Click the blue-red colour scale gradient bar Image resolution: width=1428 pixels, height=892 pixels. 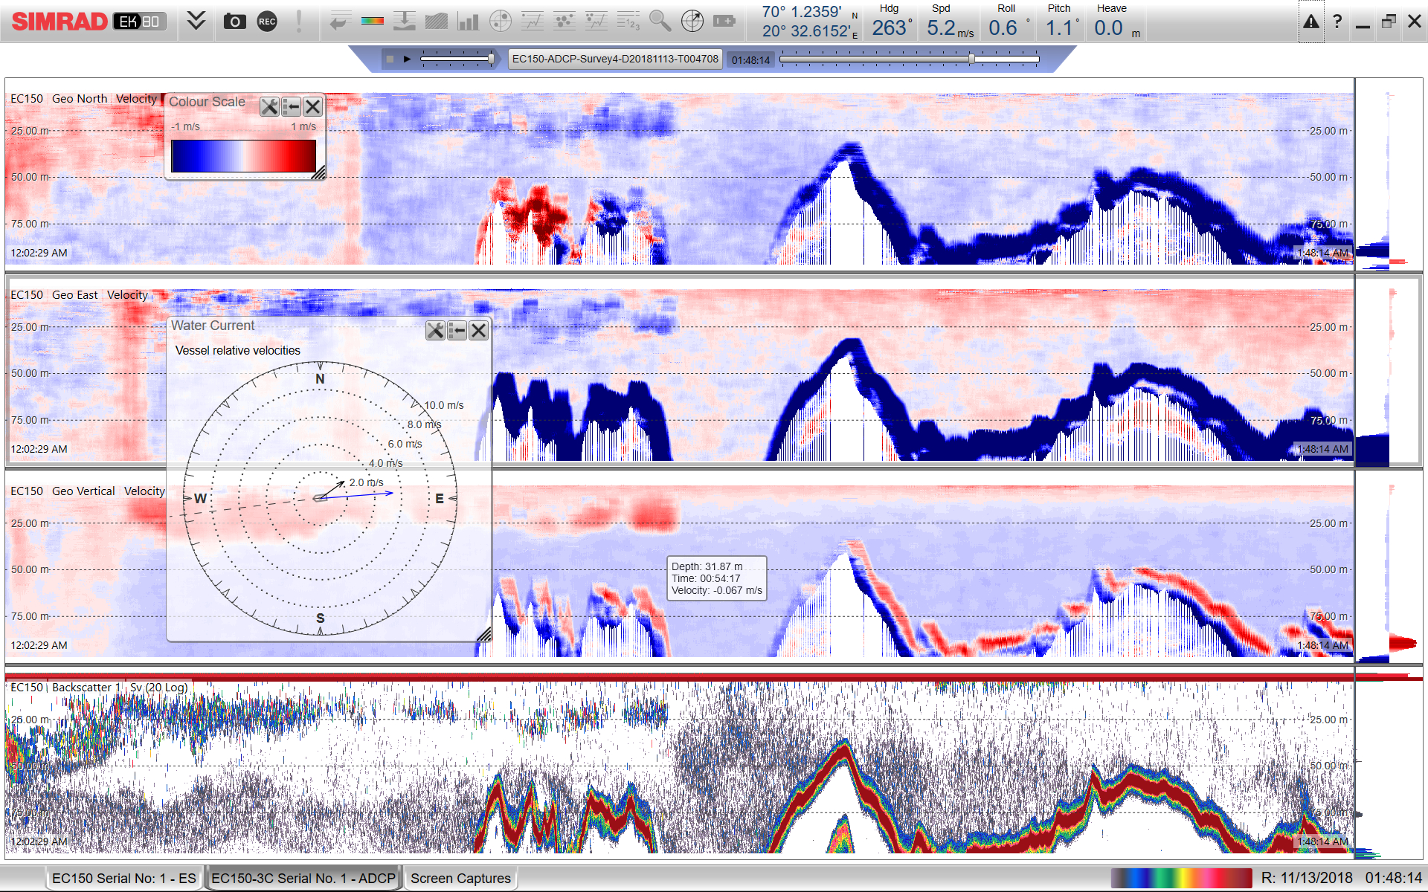pos(243,156)
